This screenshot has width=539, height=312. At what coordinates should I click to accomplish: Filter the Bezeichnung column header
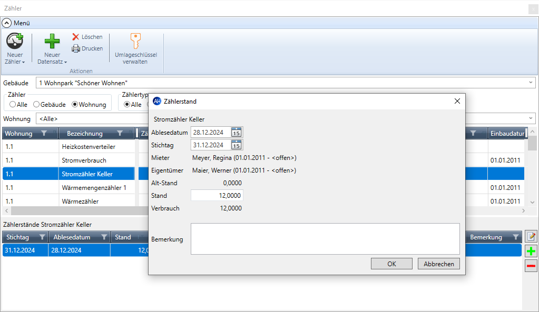tap(120, 134)
